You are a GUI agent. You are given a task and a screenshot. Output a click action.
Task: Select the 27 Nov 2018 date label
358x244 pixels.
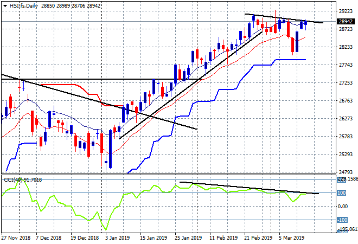tap(16, 238)
